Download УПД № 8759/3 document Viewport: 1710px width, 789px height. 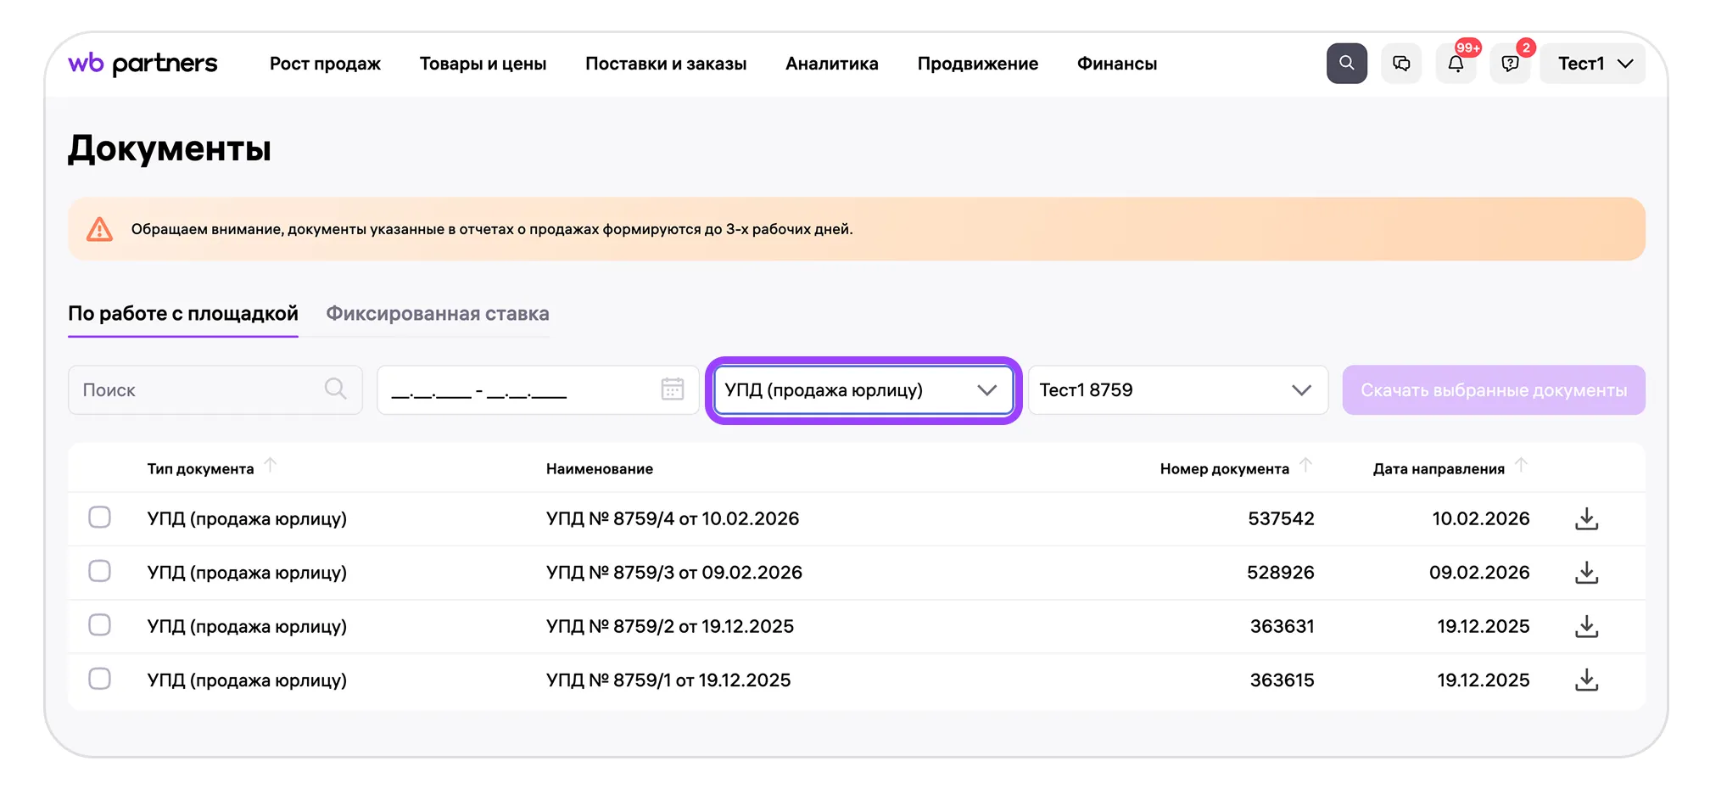point(1586,573)
